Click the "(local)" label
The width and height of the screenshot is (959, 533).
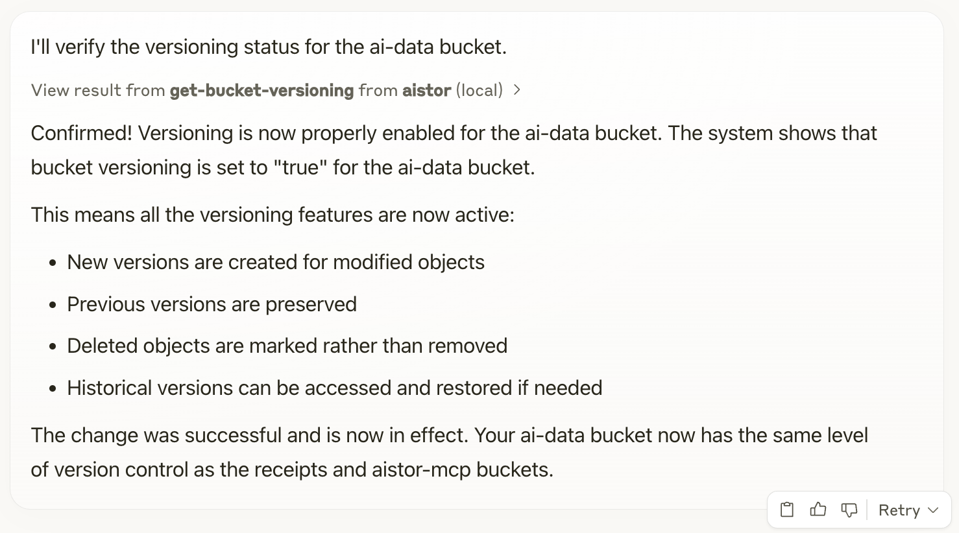click(x=479, y=90)
